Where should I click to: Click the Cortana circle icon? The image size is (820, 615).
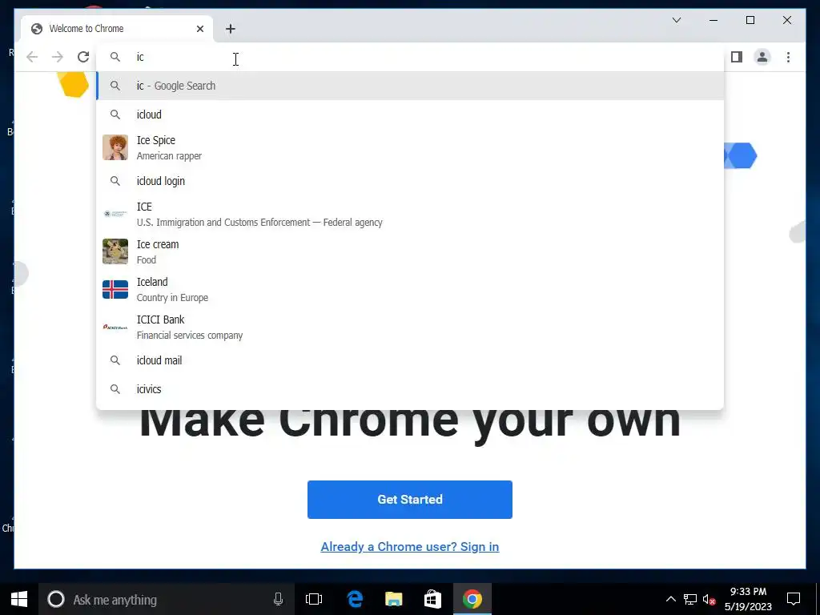click(56, 599)
